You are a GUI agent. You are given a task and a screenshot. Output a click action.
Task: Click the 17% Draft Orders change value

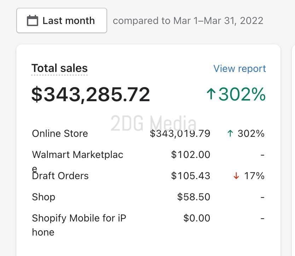[254, 176]
